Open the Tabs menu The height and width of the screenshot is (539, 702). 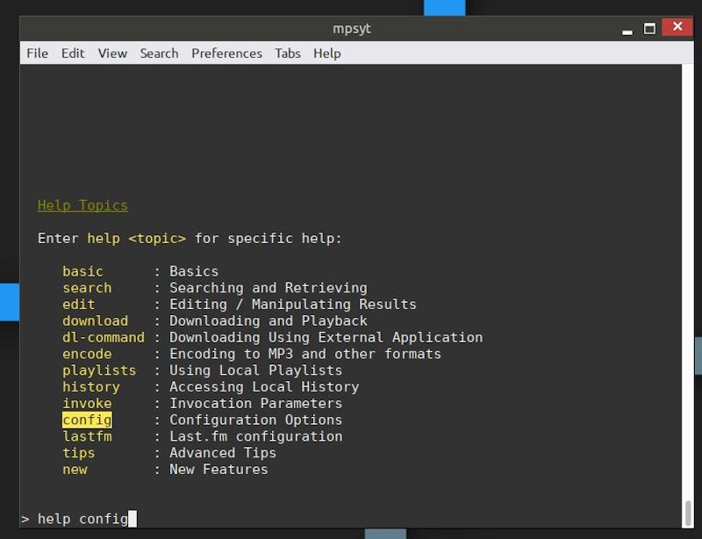pos(288,54)
